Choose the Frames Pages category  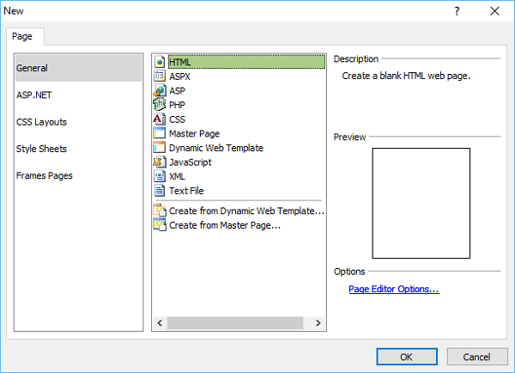(x=45, y=175)
